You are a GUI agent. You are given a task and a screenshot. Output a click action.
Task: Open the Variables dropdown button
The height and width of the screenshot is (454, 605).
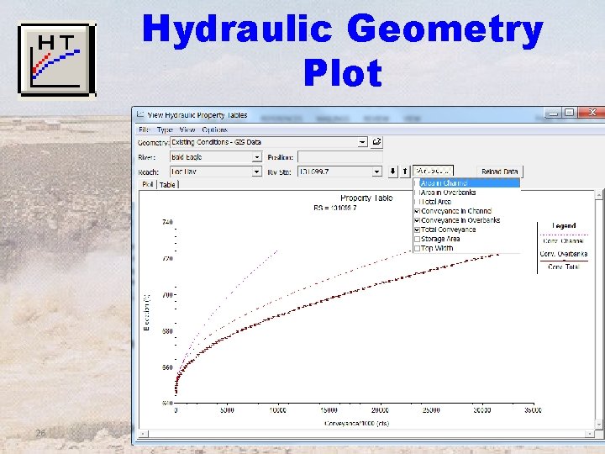[x=433, y=171]
